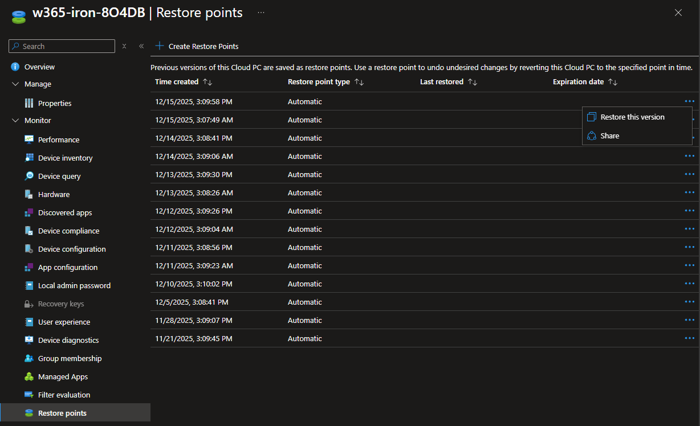Open the Performance monitor icon in sidebar
700x426 pixels.
point(29,140)
